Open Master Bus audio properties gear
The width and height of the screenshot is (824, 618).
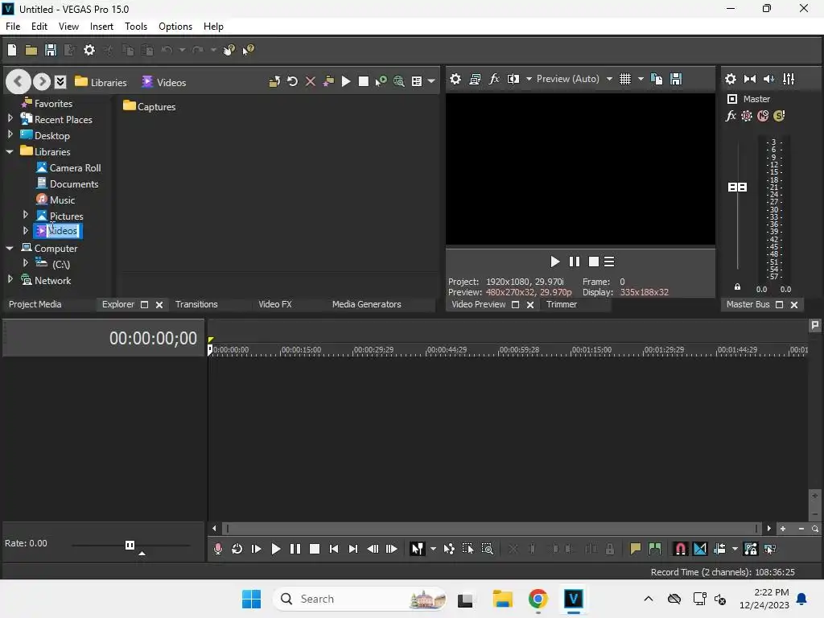coord(731,79)
